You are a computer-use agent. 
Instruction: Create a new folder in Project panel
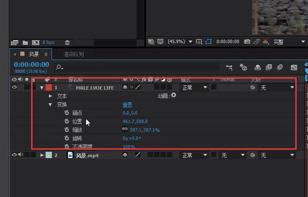(25, 43)
